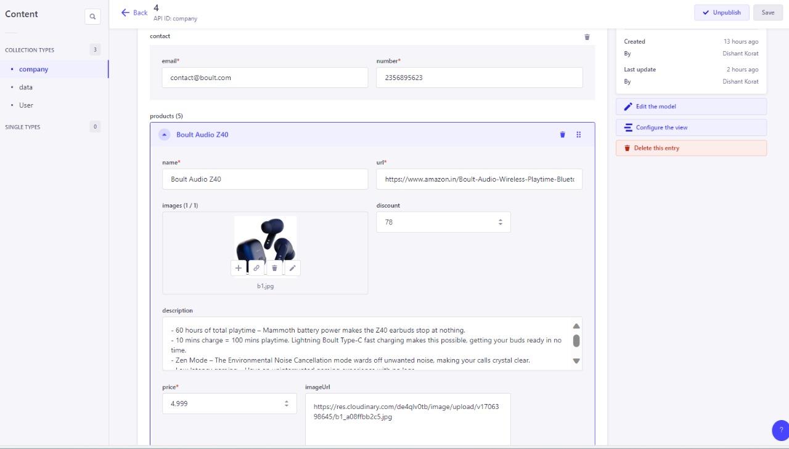Delete the contact component via trash icon
Screen dimensions: 789x449
click(x=587, y=37)
